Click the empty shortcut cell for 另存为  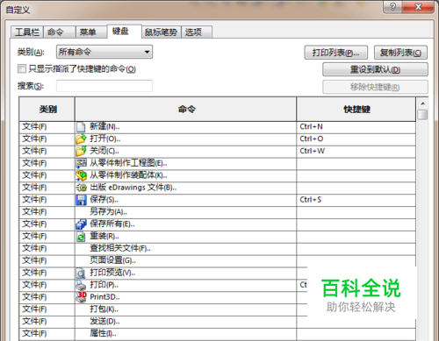point(356,212)
